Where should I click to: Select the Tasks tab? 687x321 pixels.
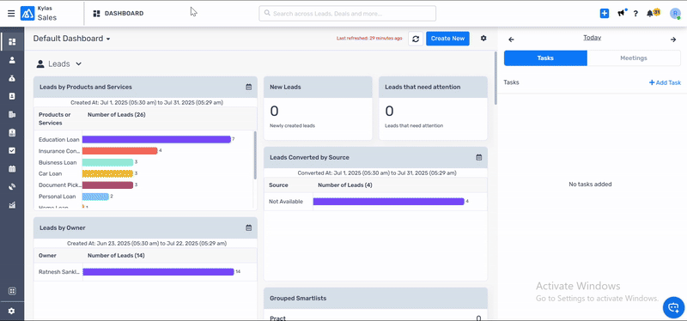(x=545, y=58)
